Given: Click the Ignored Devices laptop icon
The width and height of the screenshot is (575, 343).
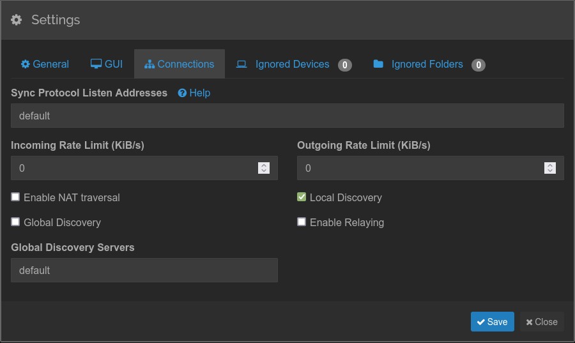Looking at the screenshot, I should point(241,65).
